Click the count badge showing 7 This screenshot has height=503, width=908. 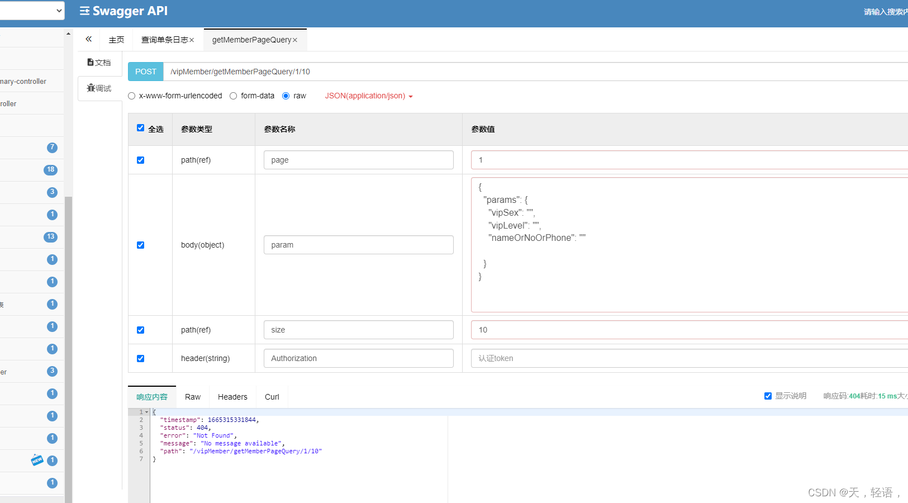click(x=52, y=148)
